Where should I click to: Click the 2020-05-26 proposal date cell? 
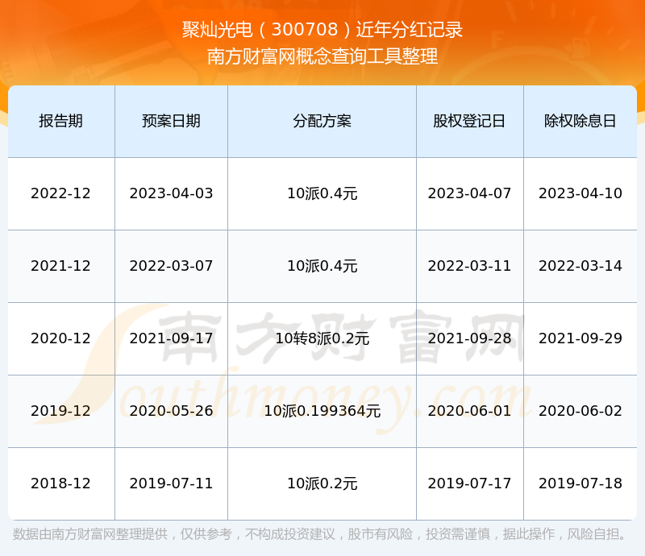(171, 410)
